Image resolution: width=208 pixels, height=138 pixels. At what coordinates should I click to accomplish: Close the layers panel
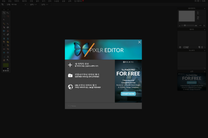[205, 29]
